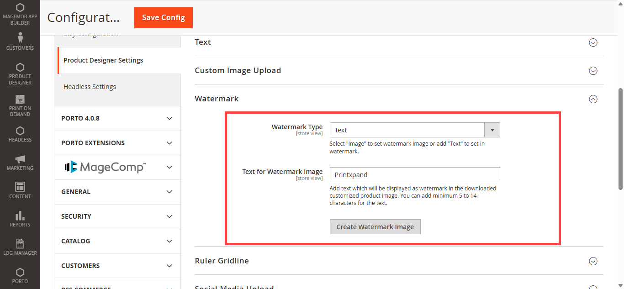
Task: Open Magemob App Builder icon
Action: [x=20, y=8]
